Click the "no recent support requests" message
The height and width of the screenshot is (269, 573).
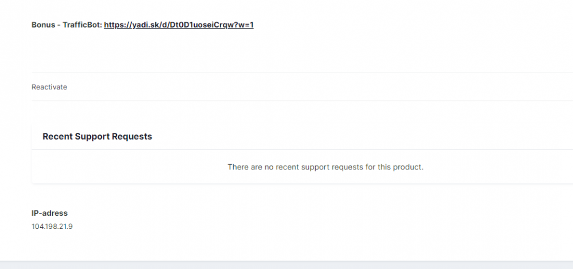click(325, 167)
